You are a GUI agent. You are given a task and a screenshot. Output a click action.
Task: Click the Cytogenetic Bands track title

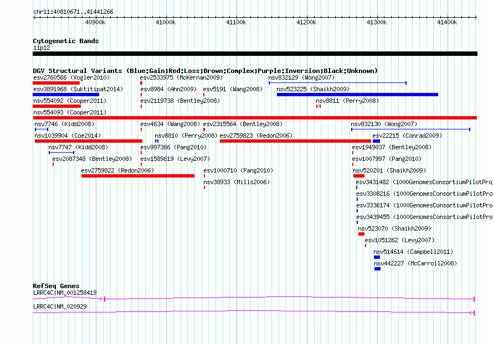click(x=66, y=41)
